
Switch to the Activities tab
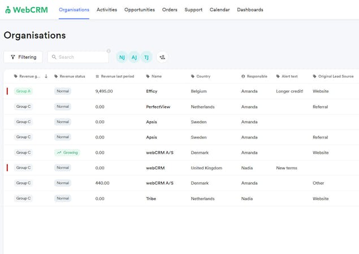[x=107, y=10]
